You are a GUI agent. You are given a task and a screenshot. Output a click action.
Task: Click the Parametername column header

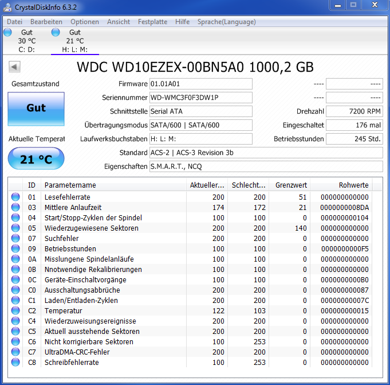click(x=113, y=185)
